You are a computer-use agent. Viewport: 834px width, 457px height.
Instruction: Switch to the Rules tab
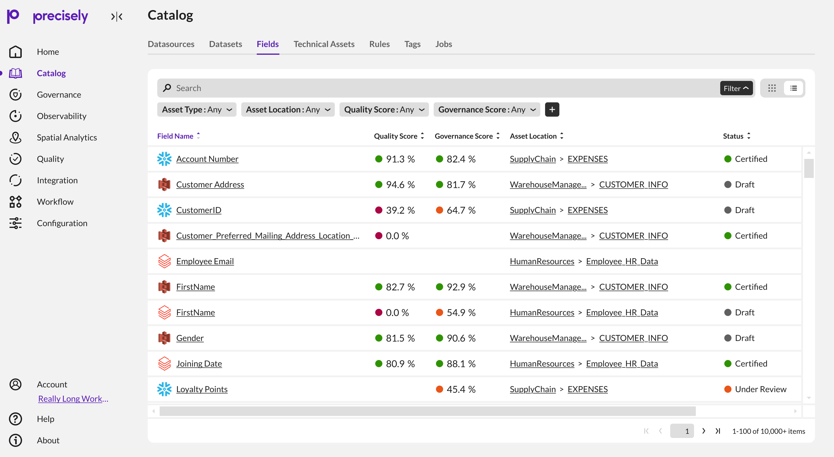coord(379,44)
